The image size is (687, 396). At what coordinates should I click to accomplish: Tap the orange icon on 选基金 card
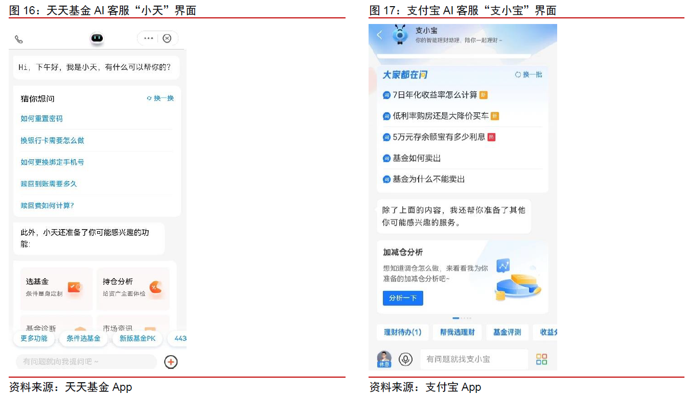click(75, 288)
